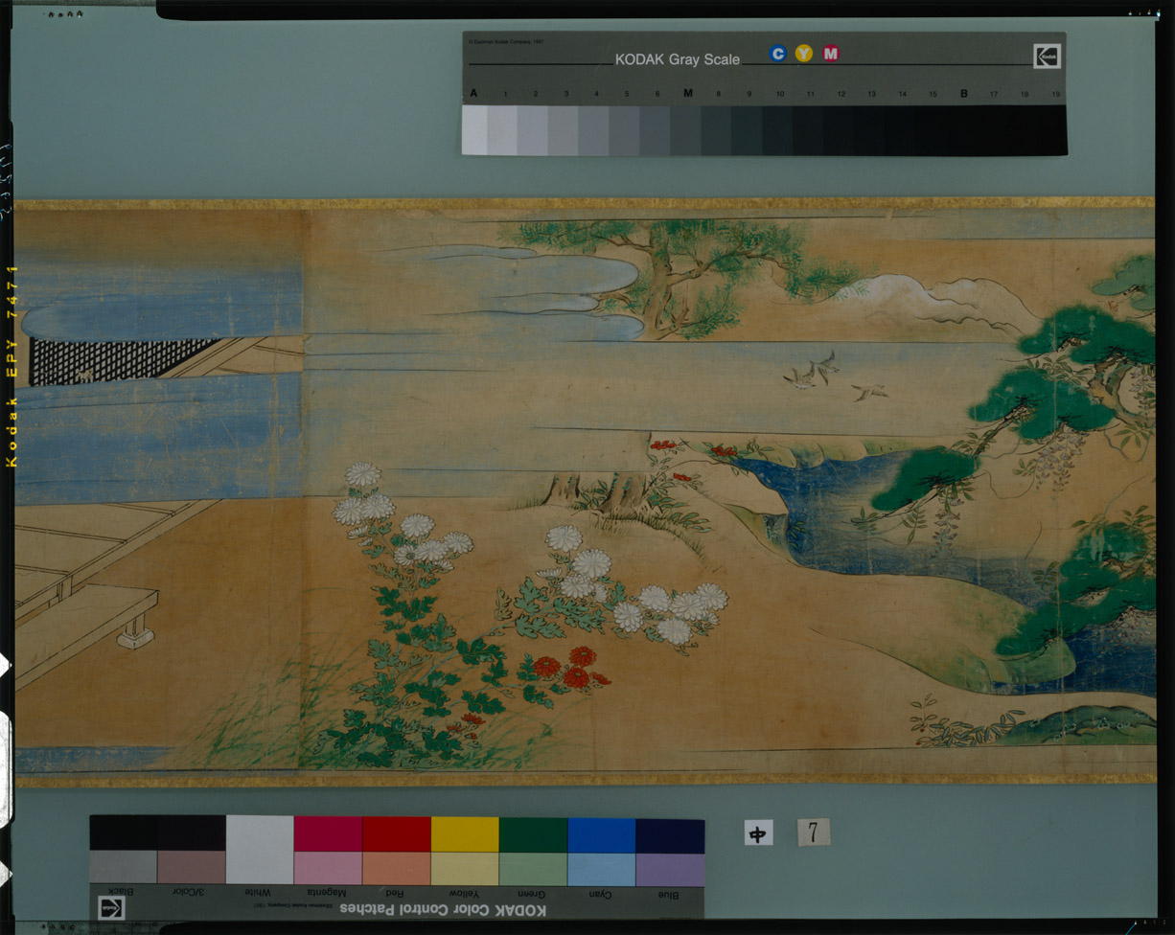Viewport: 1175px width, 935px height.
Task: Select the yellow Y circle on the gray scale
Action: (x=804, y=54)
